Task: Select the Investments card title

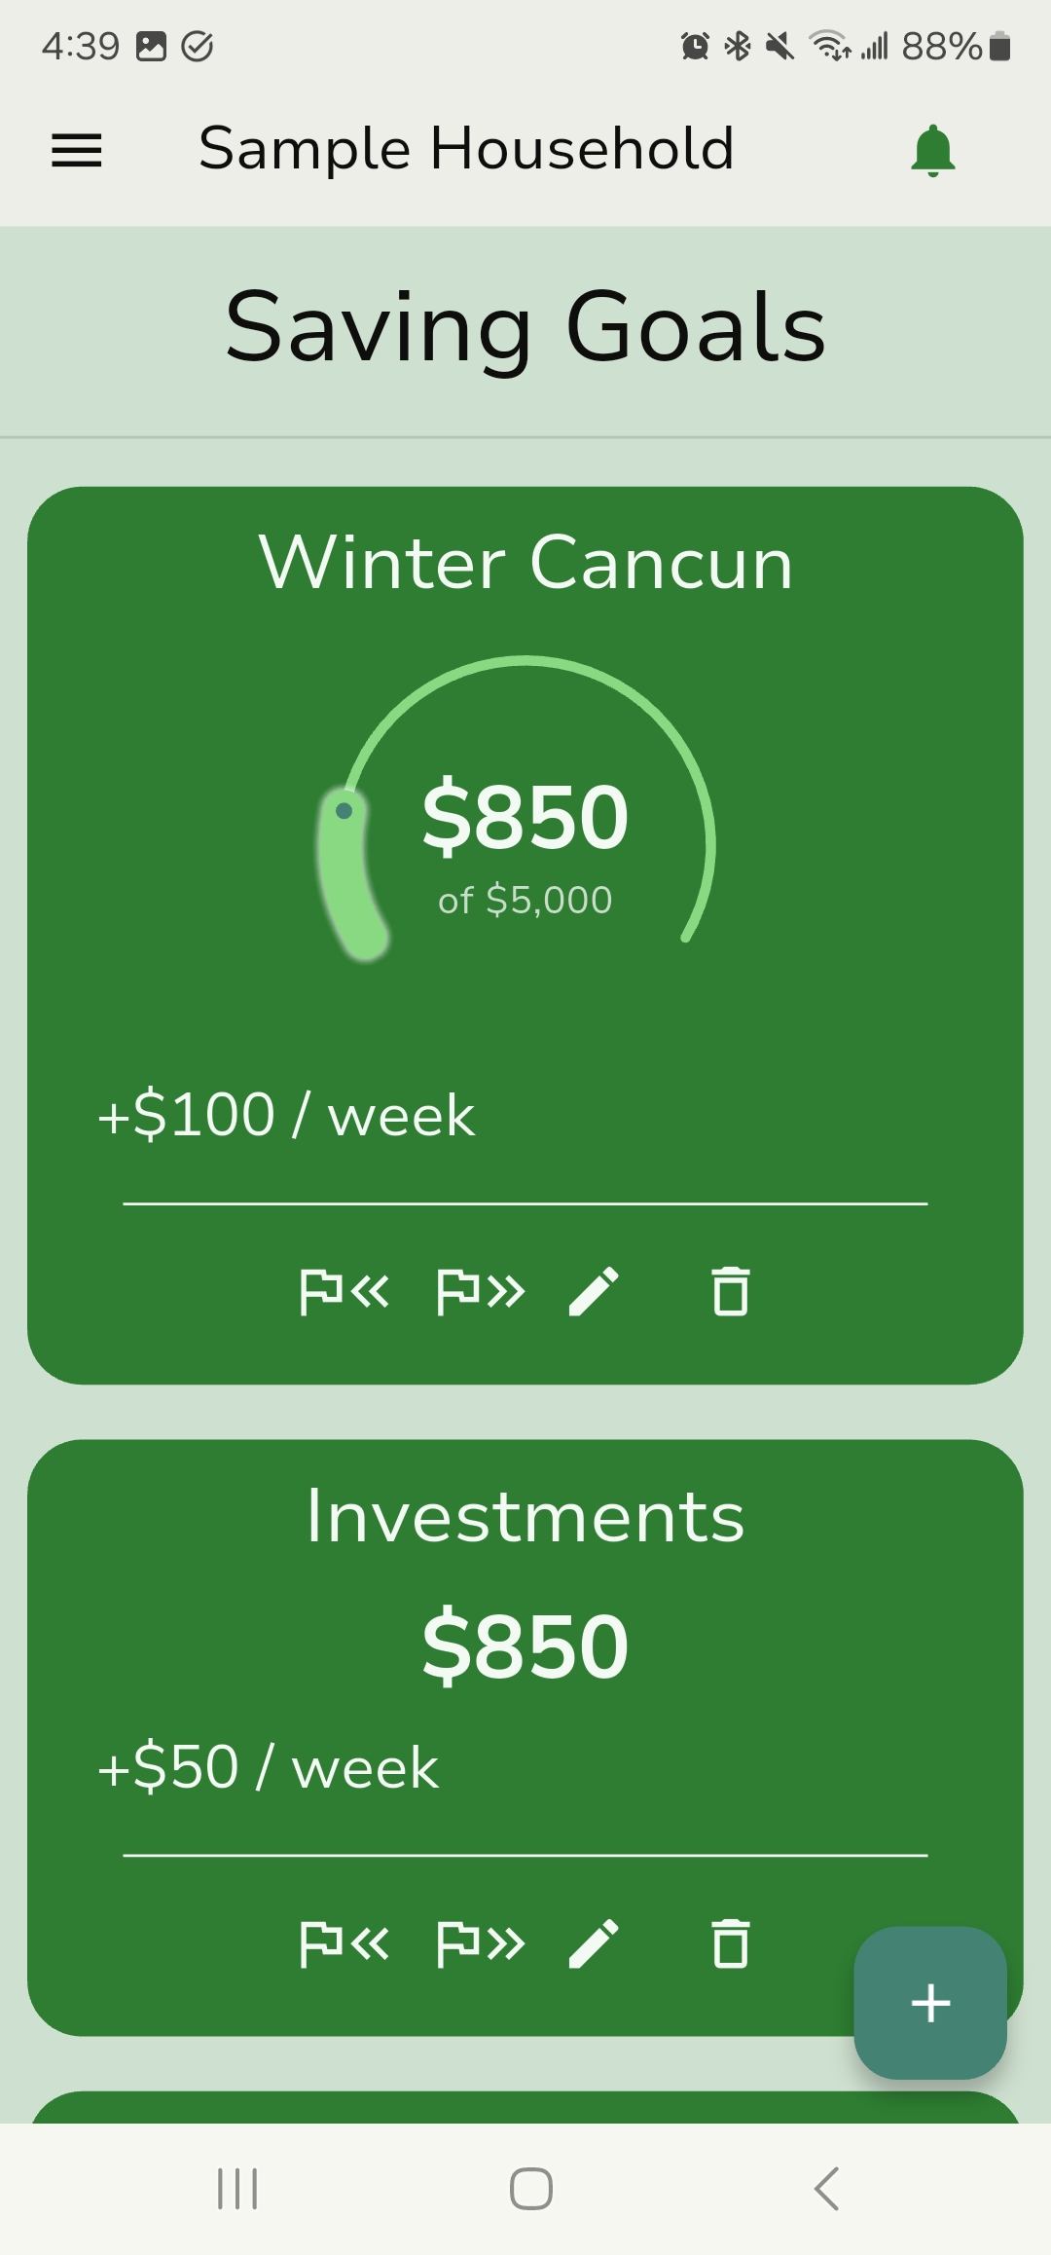Action: pyautogui.click(x=525, y=1517)
